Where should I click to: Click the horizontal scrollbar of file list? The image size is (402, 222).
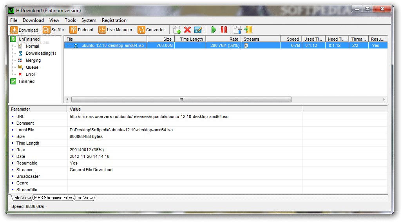181,99
